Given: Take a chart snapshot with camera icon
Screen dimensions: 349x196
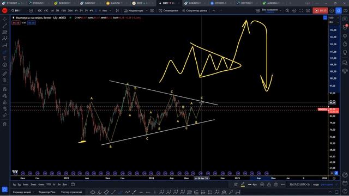Looking at the screenshot, I should pyautogui.click(x=308, y=10).
